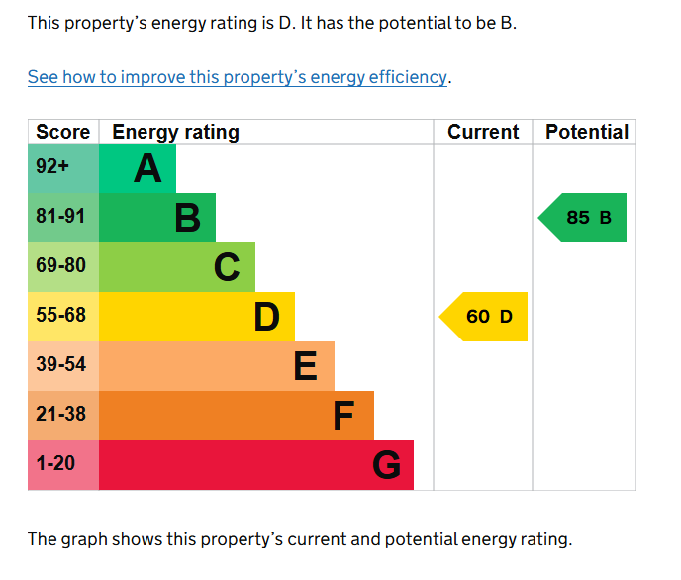Viewport: 681px width, 580px height.
Task: Click the orange E rating bar
Action: pyautogui.click(x=217, y=366)
